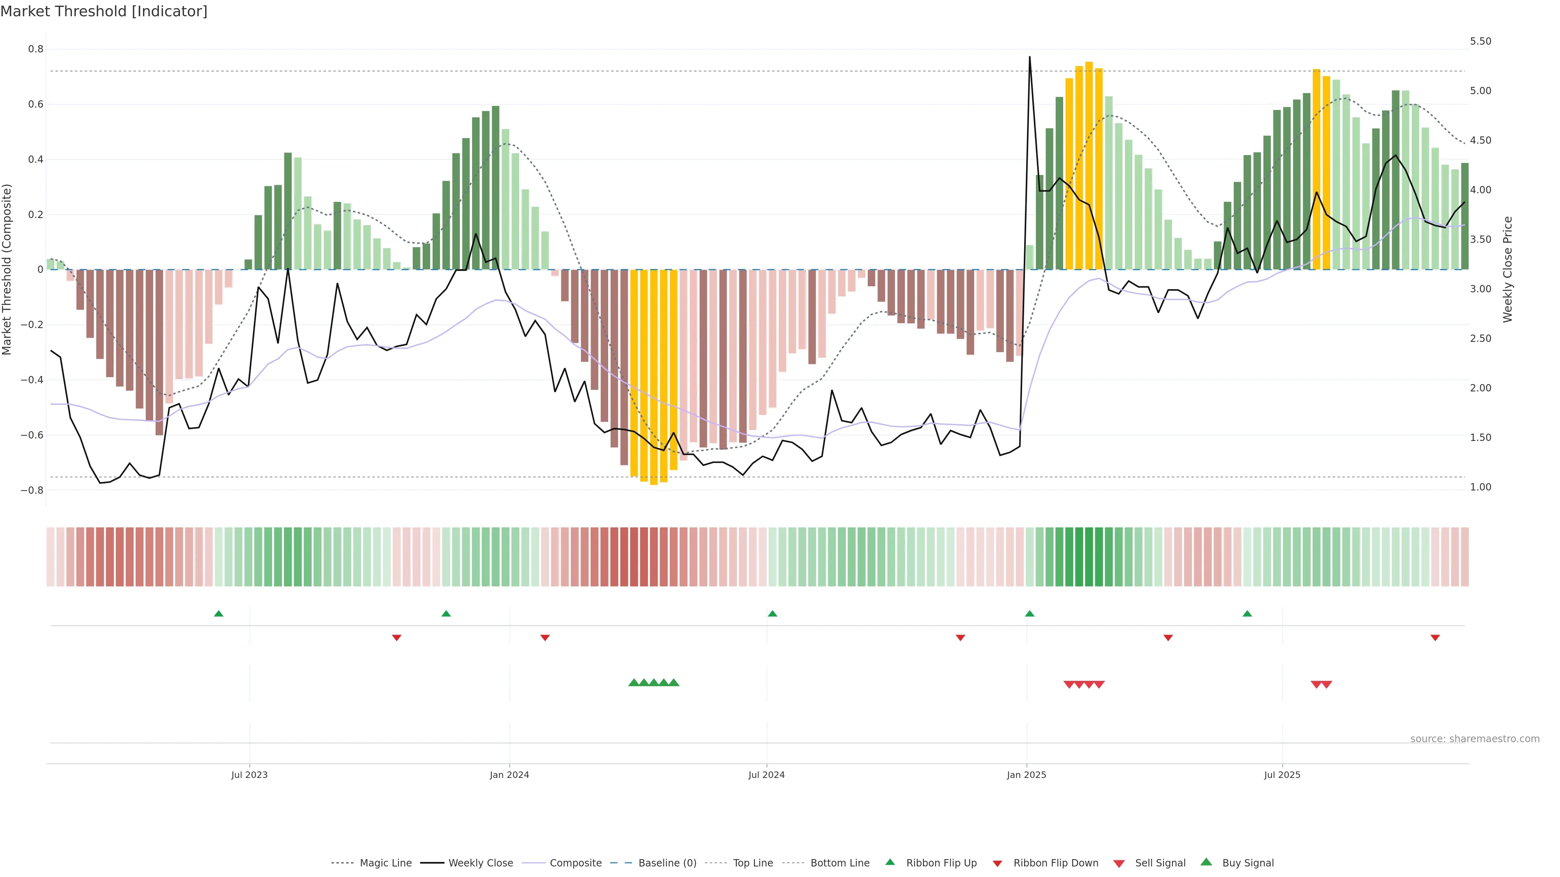1560x877 pixels.
Task: Click the Sell Signal legend triangle icon
Action: [x=1119, y=863]
